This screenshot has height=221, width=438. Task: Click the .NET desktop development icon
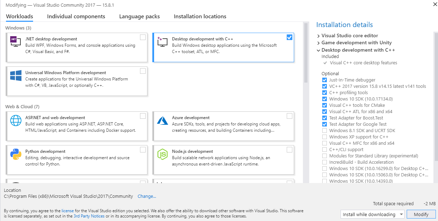pos(16,41)
